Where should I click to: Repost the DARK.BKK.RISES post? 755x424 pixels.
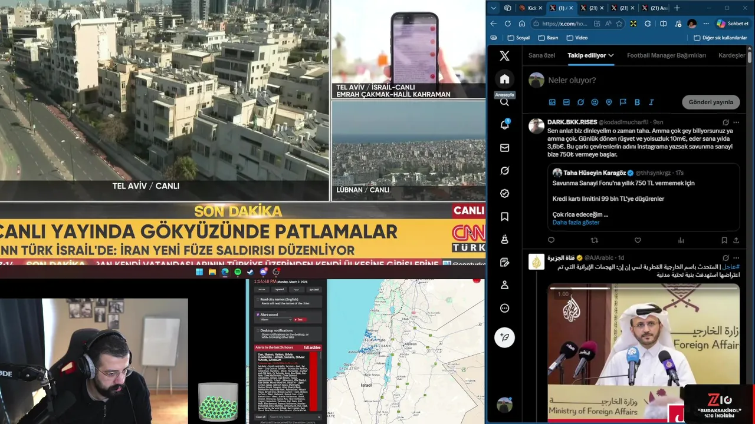[594, 240]
